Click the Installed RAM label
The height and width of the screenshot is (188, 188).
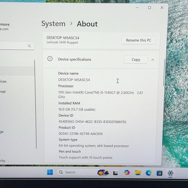tap(69, 103)
